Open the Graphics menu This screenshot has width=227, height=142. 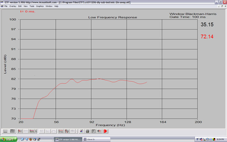coord(40,6)
